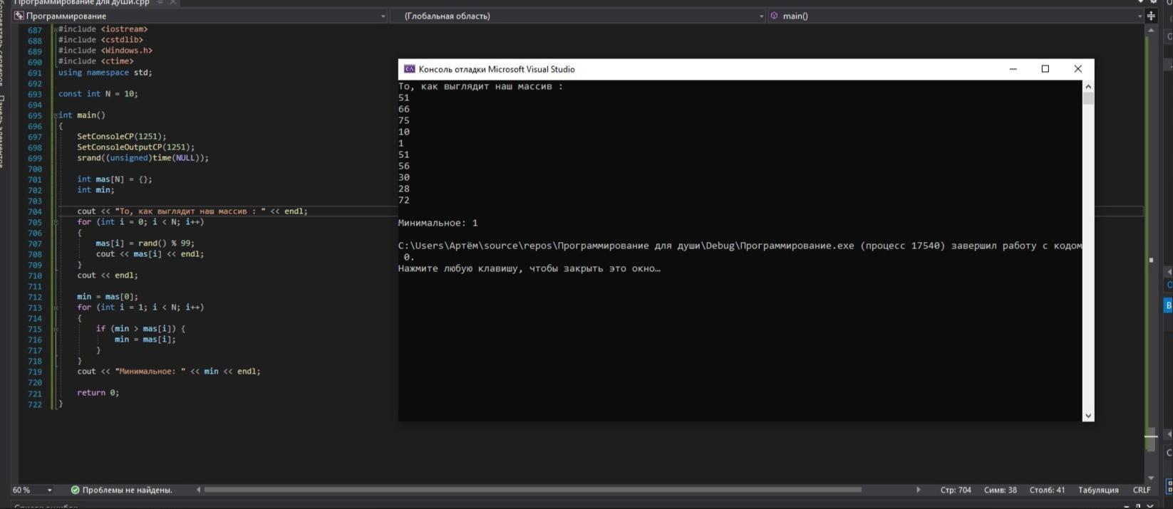Click the console vertical scrollbar thumb
Screen dimensions: 1173x509
pyautogui.click(x=1087, y=98)
